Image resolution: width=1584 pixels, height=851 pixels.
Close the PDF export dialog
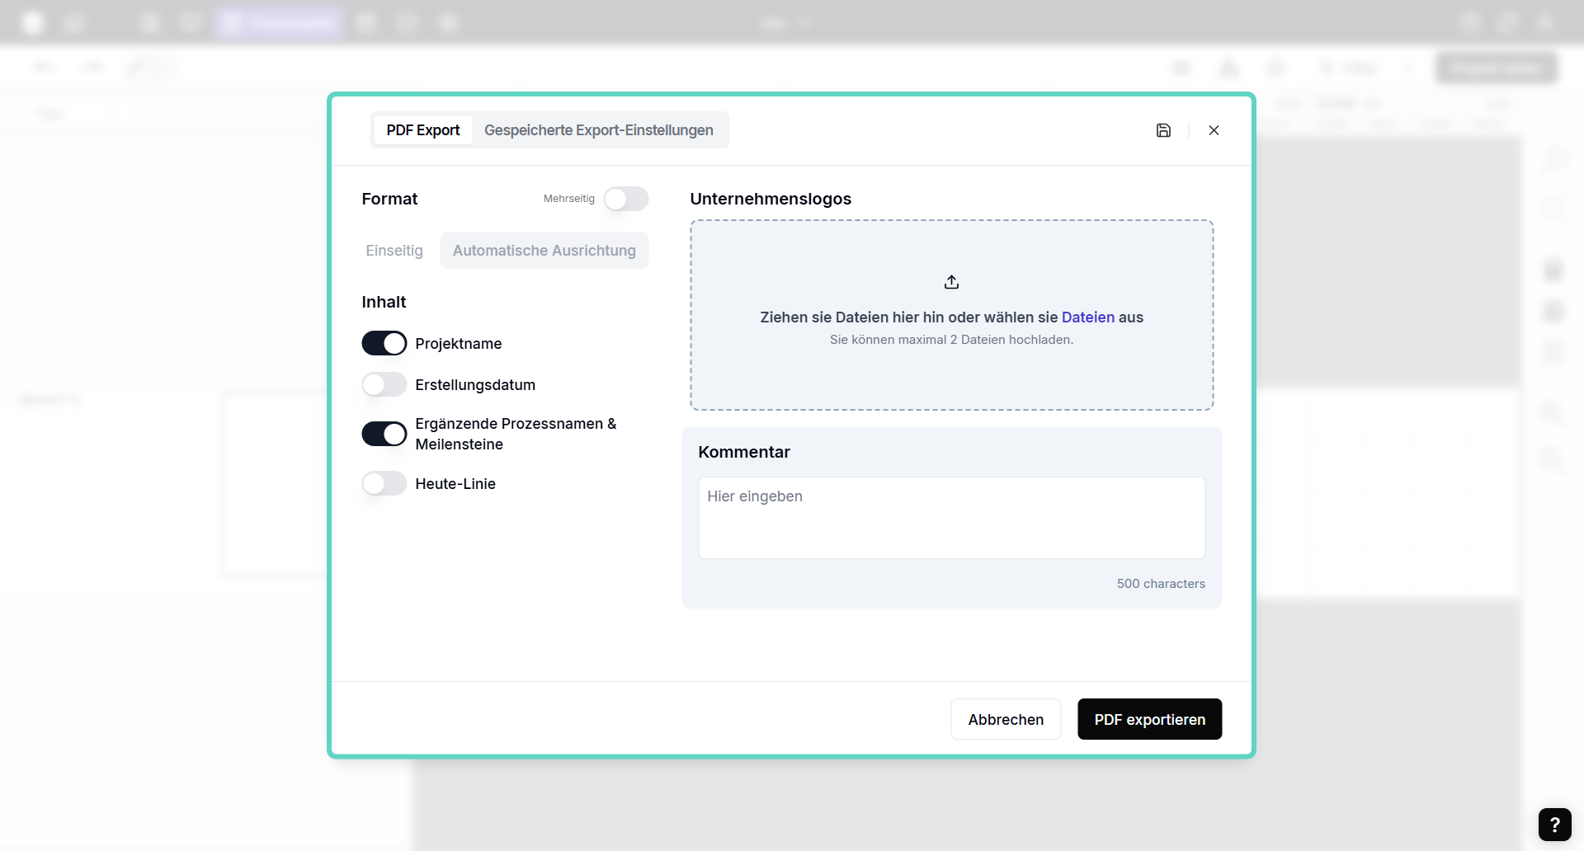pyautogui.click(x=1214, y=130)
